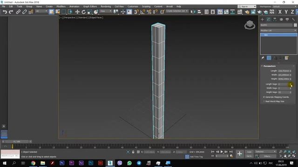Click the Select and Place tool
This screenshot has width=298, height=167.
(96, 12)
